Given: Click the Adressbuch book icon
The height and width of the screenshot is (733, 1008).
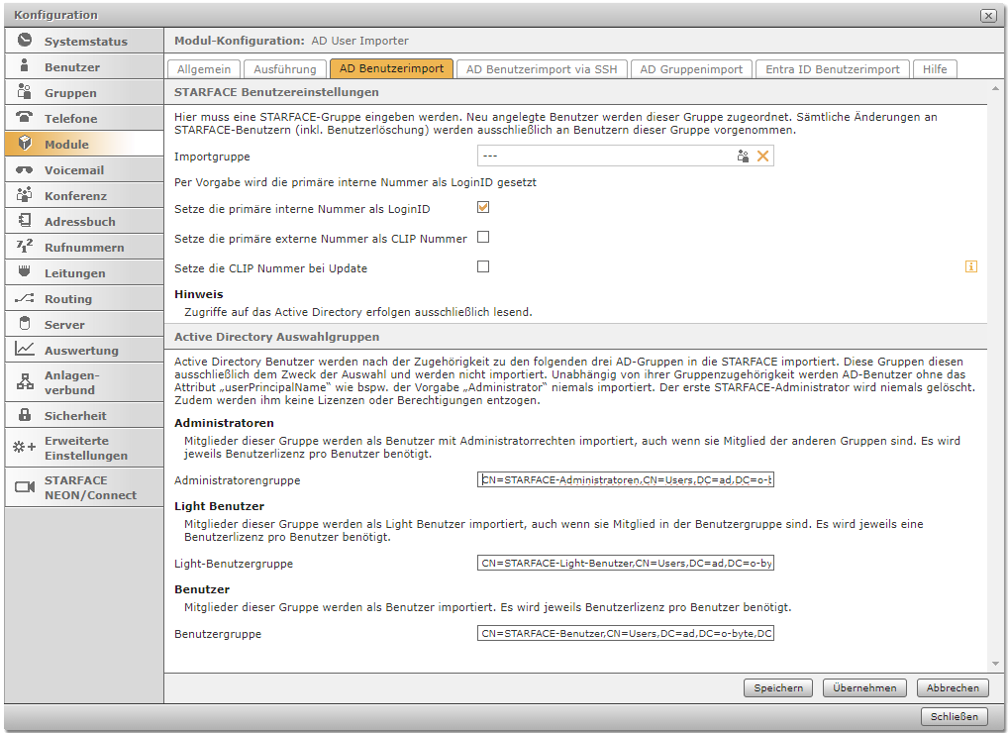Looking at the screenshot, I should pyautogui.click(x=25, y=221).
